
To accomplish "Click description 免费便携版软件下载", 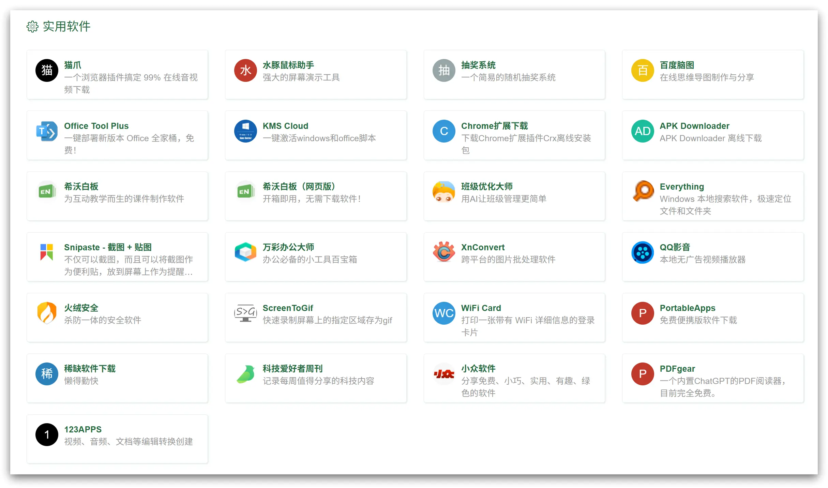I will coord(698,320).
